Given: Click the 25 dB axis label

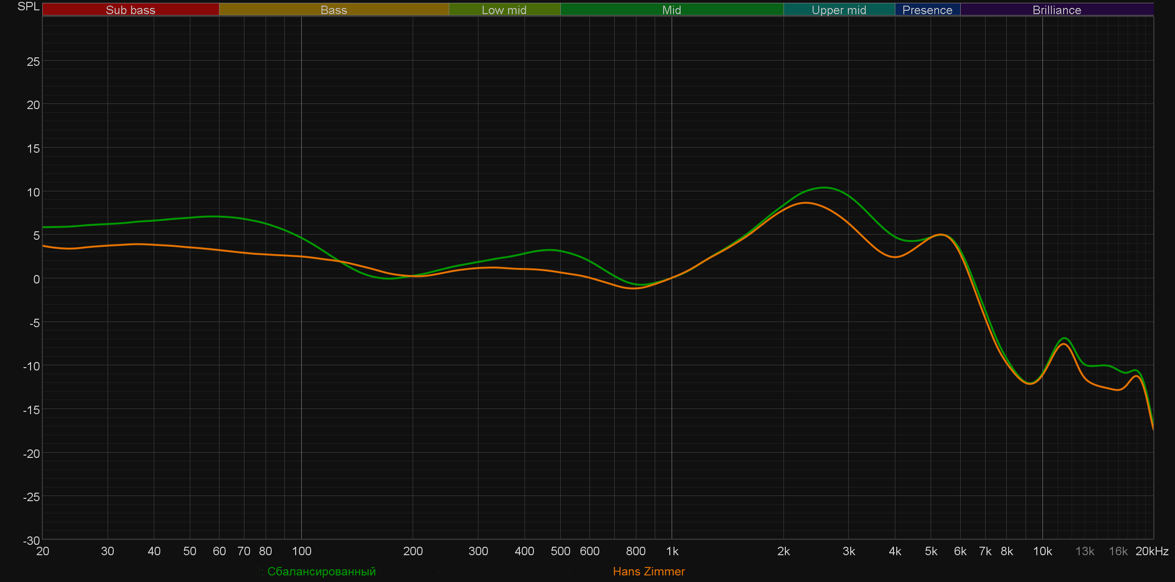Looking at the screenshot, I should [x=33, y=62].
